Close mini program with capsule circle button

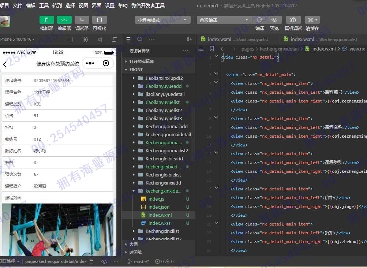tap(106, 63)
